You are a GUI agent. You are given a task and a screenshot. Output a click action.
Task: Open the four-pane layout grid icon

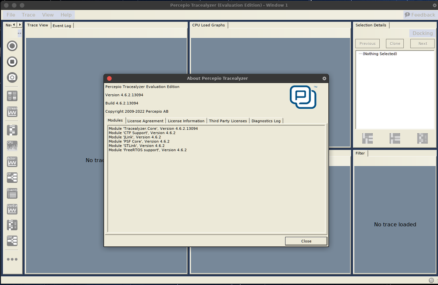(12, 96)
